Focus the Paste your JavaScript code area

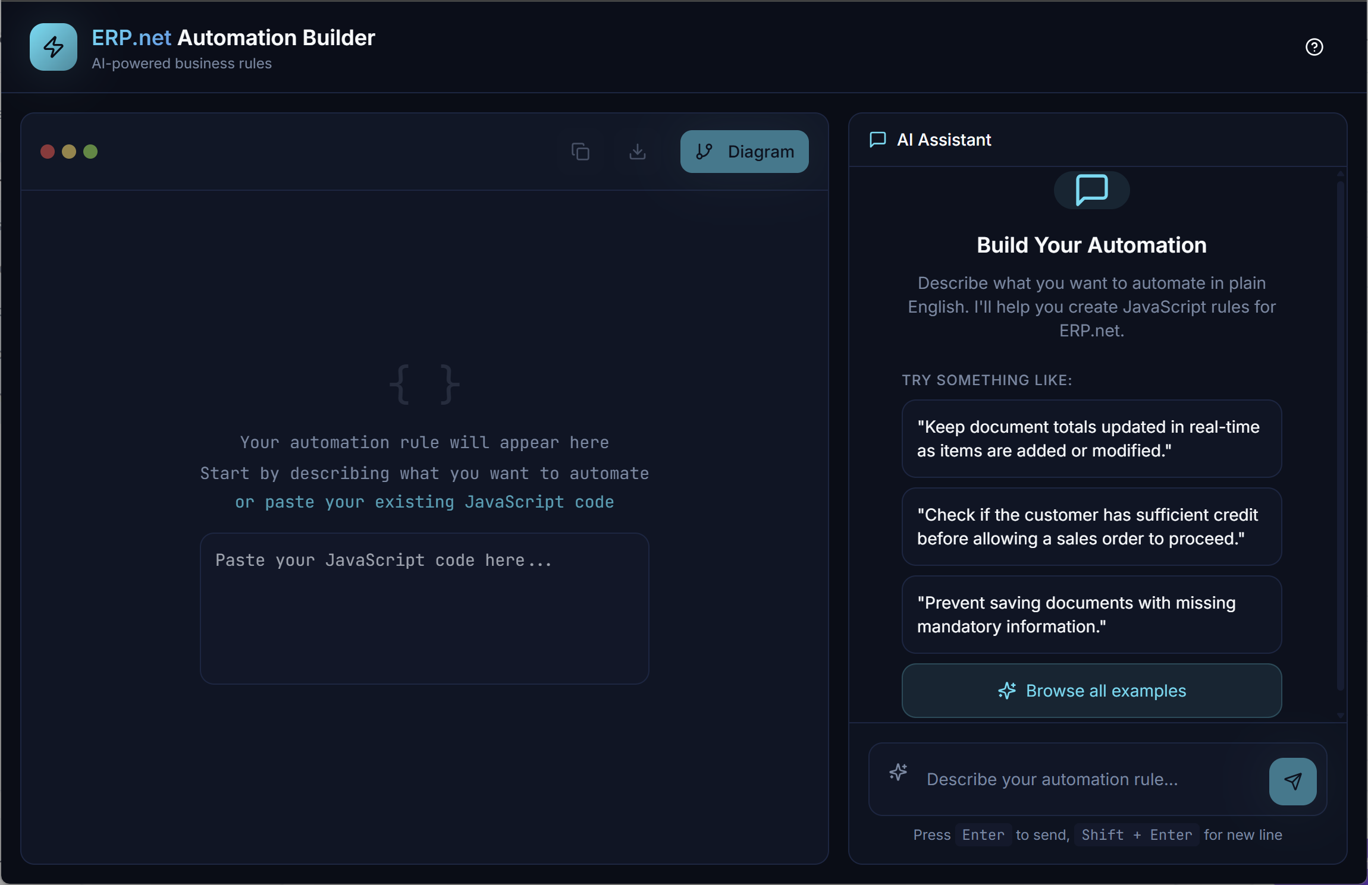(x=425, y=609)
